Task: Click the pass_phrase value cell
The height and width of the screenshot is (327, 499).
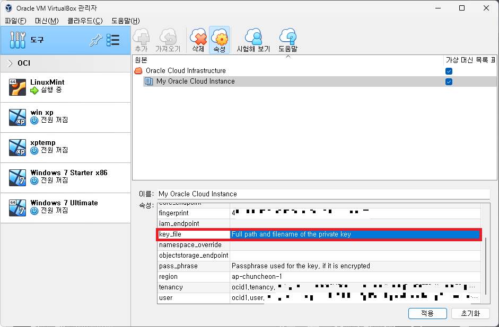Action: [355, 266]
